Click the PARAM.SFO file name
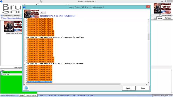 point(6,72)
